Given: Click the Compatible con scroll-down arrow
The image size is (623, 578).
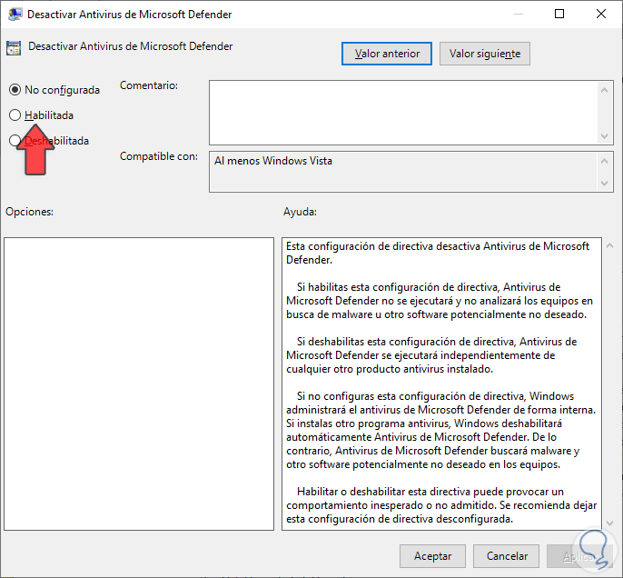Looking at the screenshot, I should click(604, 184).
